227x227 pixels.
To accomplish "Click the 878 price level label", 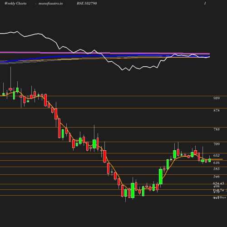I will click(217, 110).
